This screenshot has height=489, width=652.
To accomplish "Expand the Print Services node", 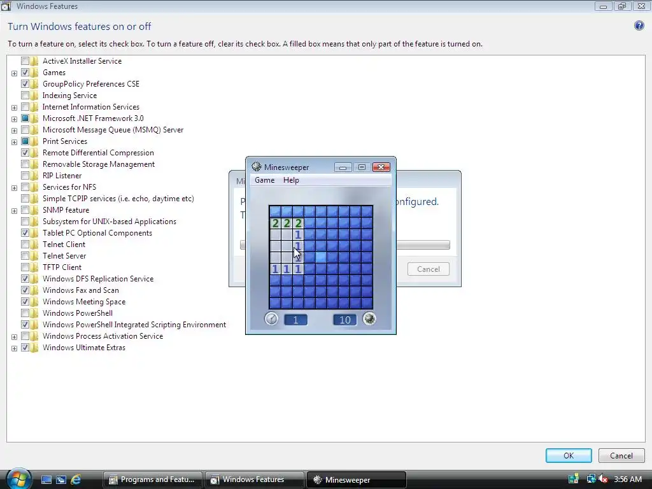I will point(14,142).
